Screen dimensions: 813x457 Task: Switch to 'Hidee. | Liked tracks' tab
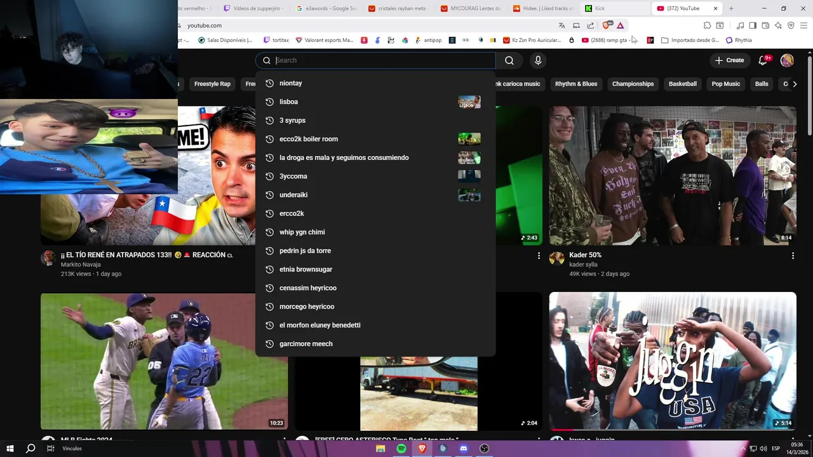pyautogui.click(x=543, y=8)
